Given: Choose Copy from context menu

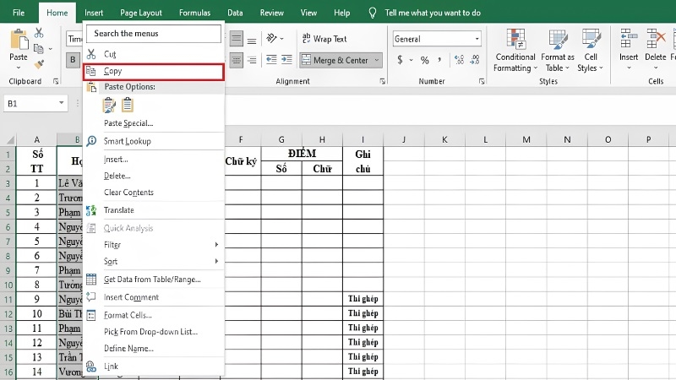Looking at the screenshot, I should click(x=154, y=72).
